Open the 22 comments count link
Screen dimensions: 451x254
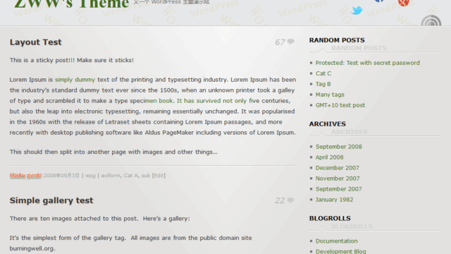coord(280,200)
